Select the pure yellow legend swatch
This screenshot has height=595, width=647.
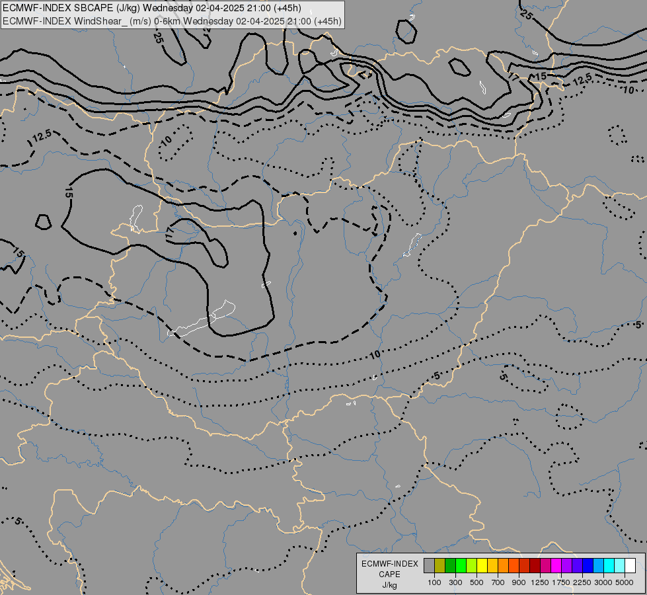point(482,566)
